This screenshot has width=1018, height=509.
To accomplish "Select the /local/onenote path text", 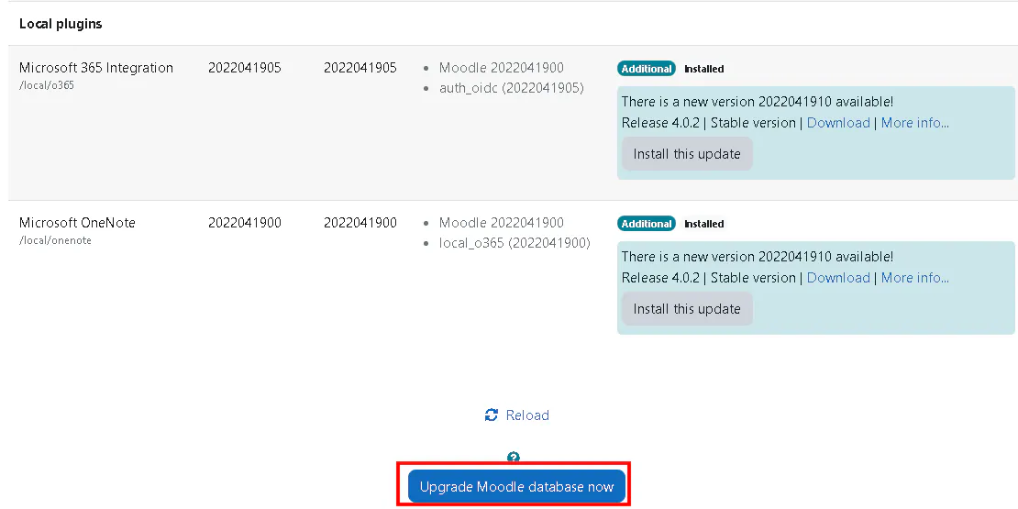I will pos(55,240).
